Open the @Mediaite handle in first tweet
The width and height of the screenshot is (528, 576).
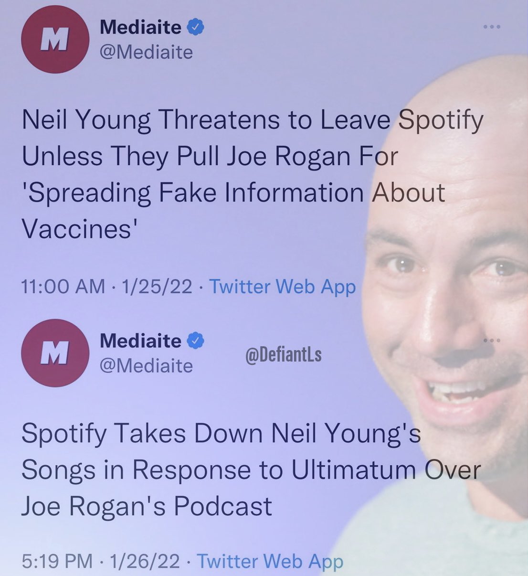pyautogui.click(x=146, y=52)
